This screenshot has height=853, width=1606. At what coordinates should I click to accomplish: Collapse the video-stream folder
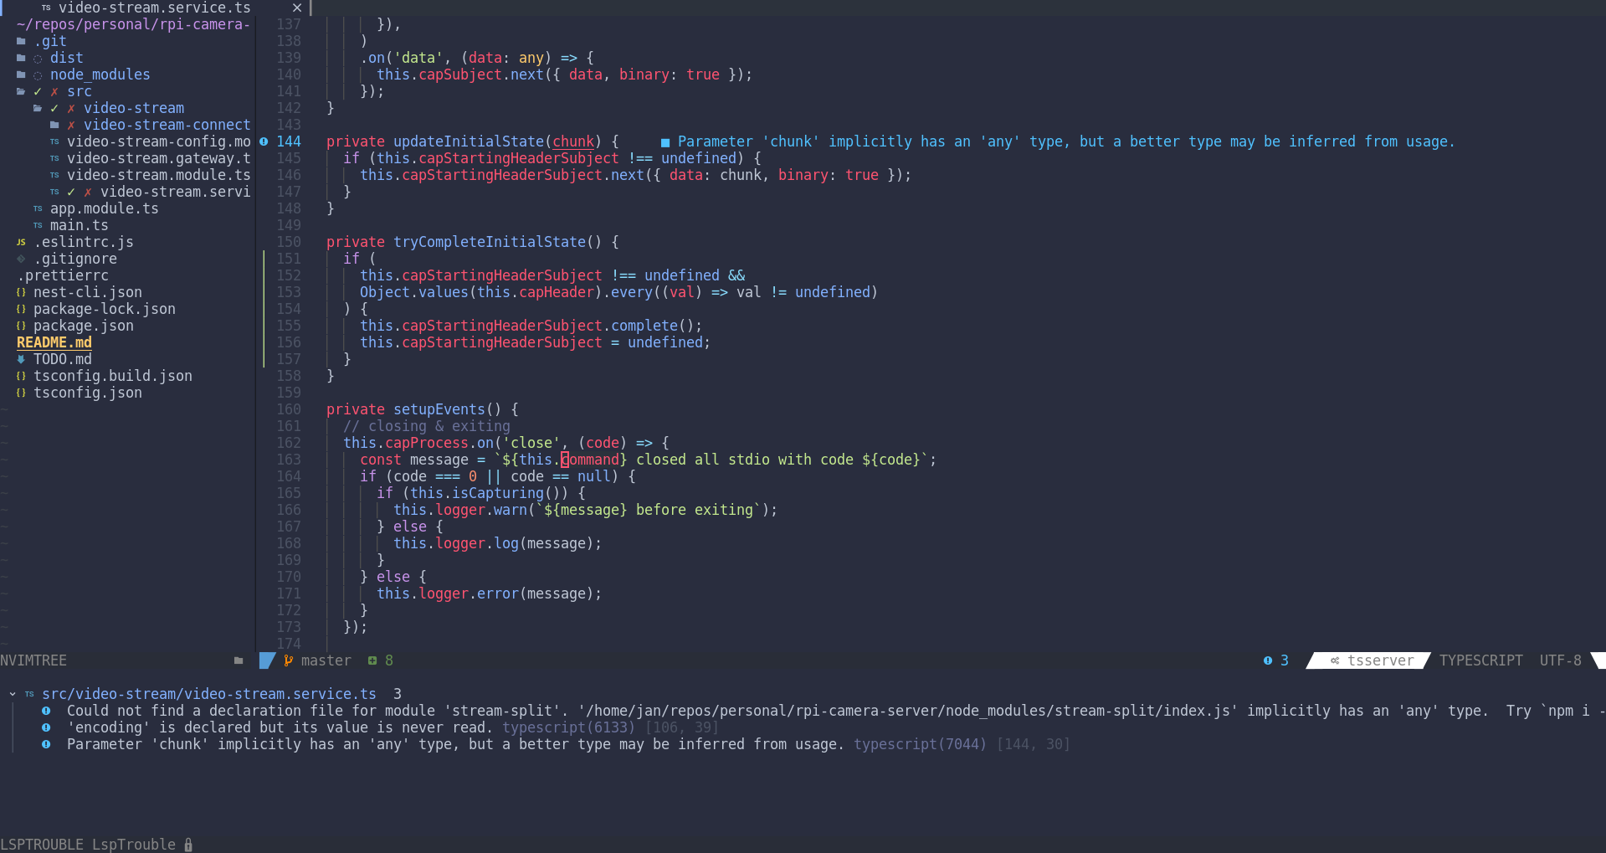(x=134, y=108)
